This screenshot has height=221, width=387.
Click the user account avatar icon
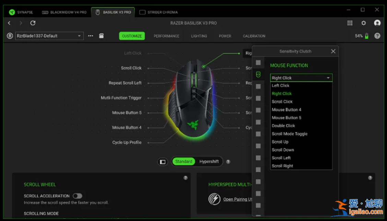coord(377,23)
